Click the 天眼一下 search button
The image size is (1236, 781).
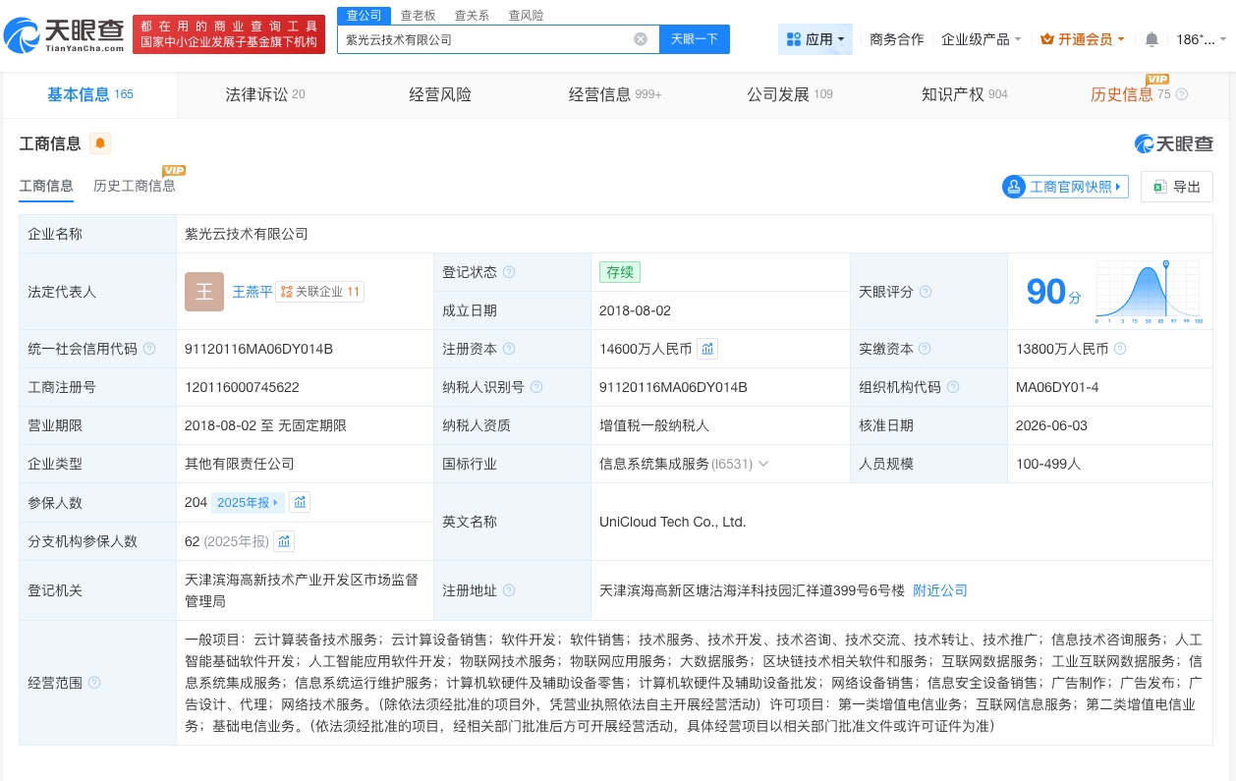[x=695, y=39]
